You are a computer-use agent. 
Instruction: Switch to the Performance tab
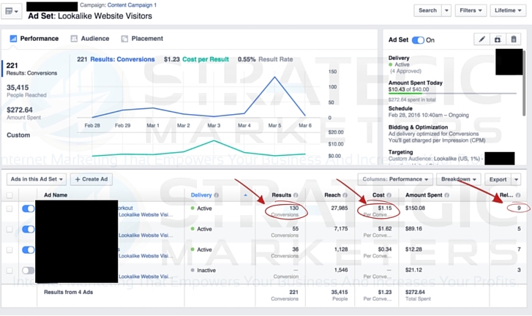[x=34, y=39]
